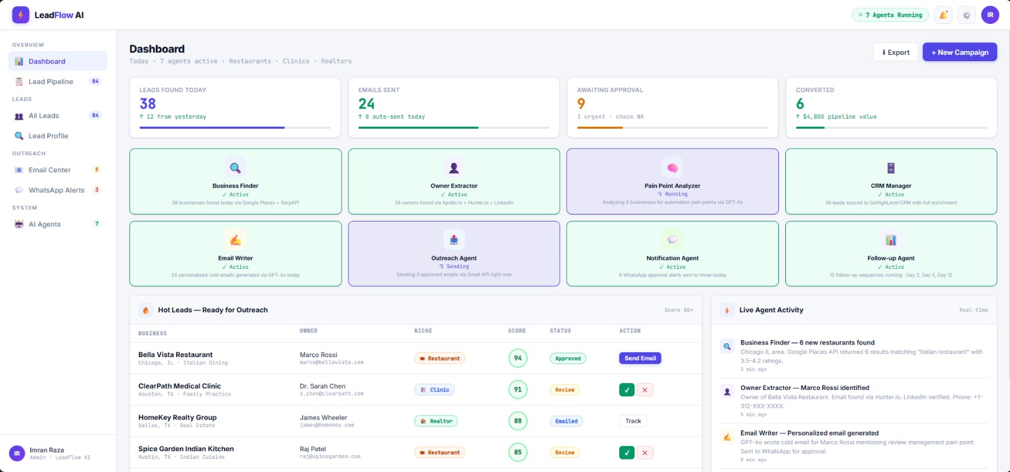Viewport: 1010px width, 472px height.
Task: Approve the Spice Garden Indian Kitchen lead
Action: (627, 452)
